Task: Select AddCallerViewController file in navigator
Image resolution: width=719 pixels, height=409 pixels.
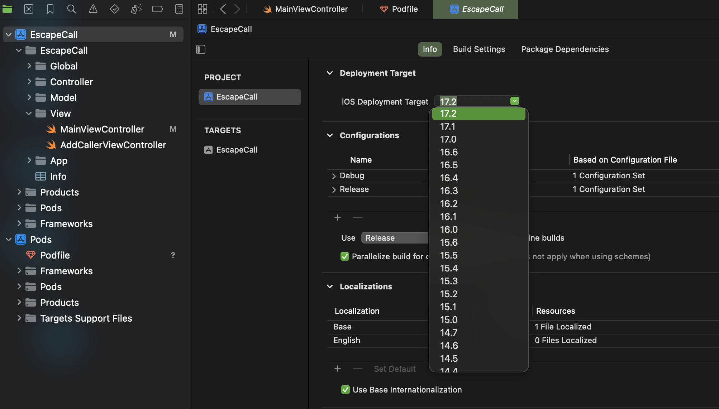Action: (x=113, y=145)
